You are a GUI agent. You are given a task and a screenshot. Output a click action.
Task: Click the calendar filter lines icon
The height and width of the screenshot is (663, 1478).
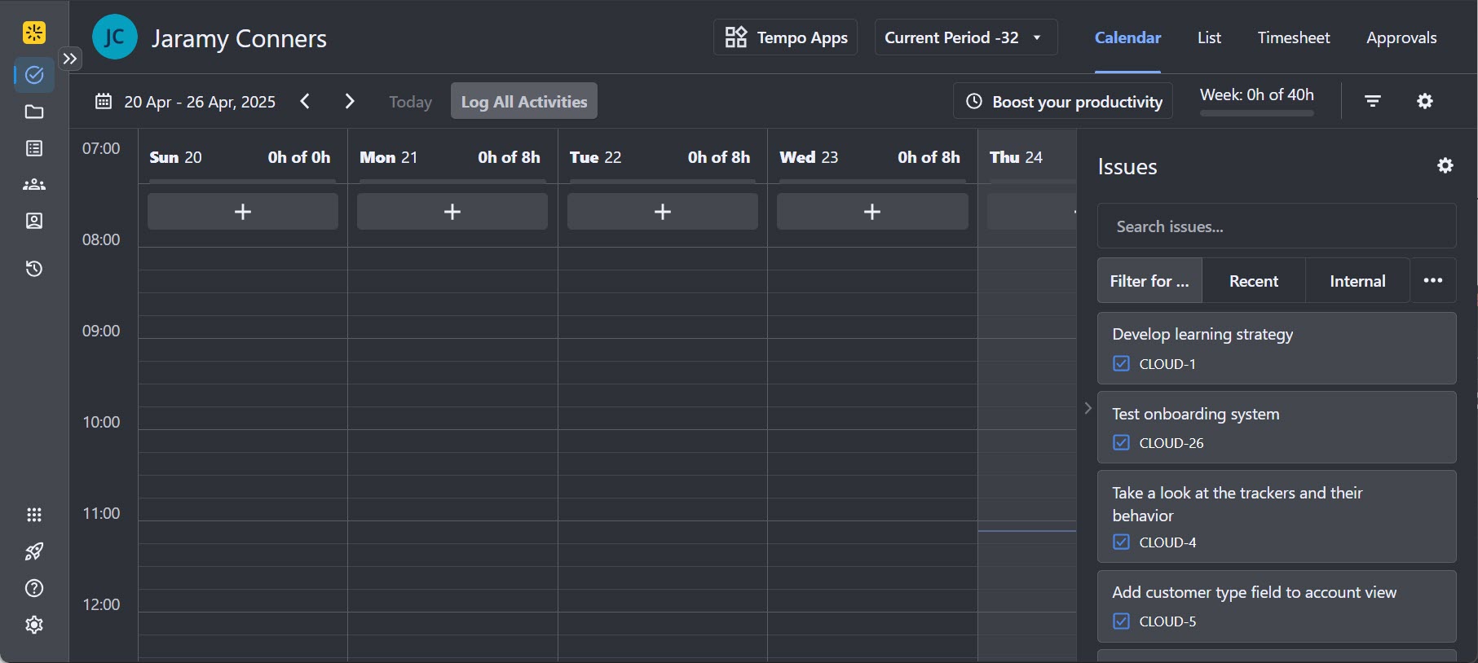tap(1373, 101)
